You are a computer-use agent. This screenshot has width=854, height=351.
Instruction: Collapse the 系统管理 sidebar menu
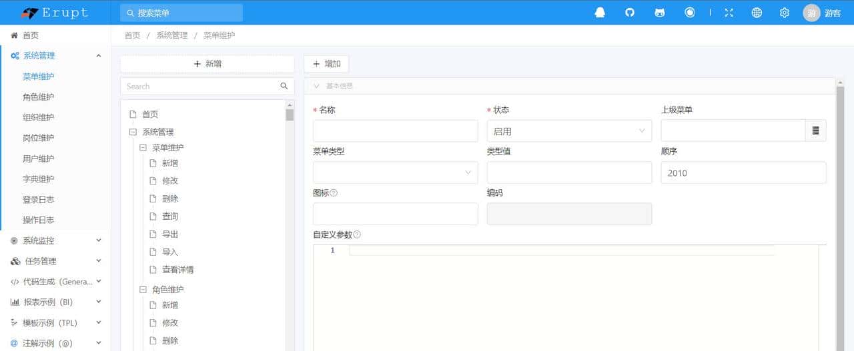pos(99,56)
